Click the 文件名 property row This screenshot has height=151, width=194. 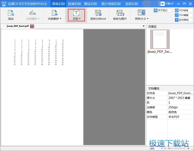click(170, 93)
